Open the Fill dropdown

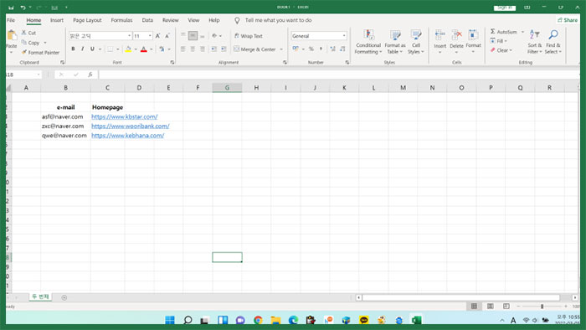click(499, 41)
